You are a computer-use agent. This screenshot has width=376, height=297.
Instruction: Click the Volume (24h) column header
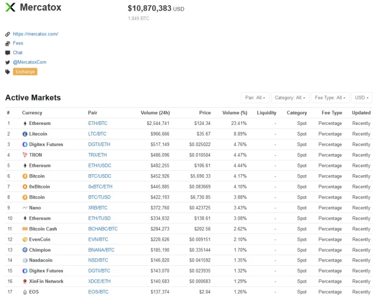[155, 113]
